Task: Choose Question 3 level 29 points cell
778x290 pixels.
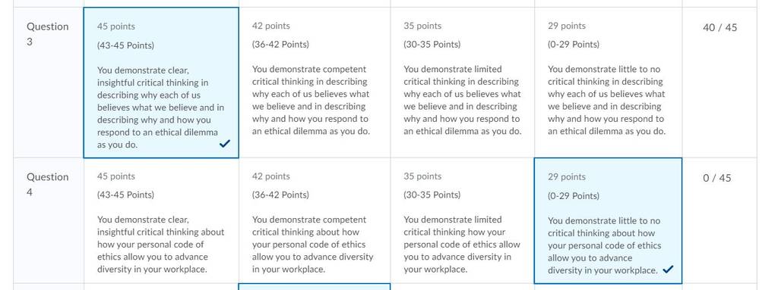Action: pyautogui.click(x=609, y=83)
